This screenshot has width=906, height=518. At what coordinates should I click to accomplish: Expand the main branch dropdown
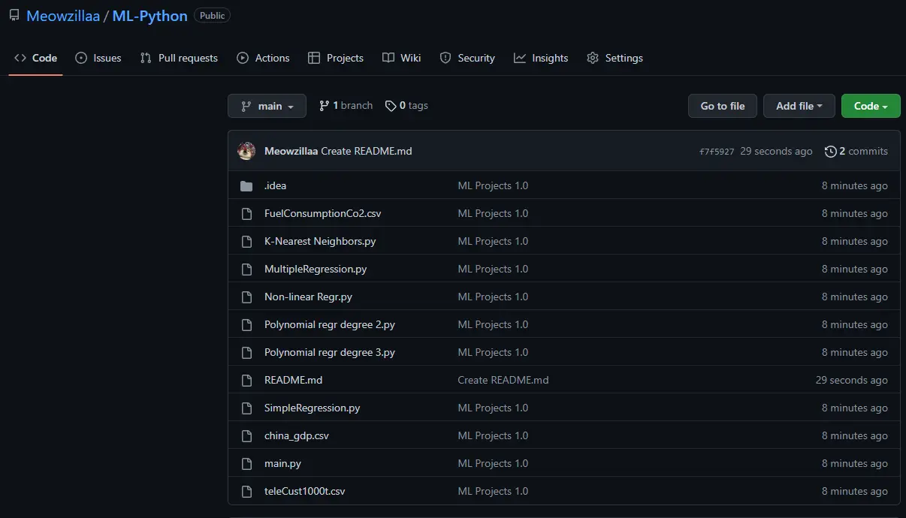tap(267, 106)
